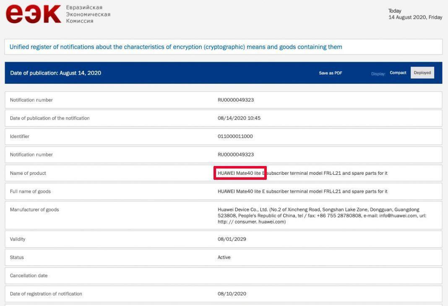Click the identifier 011000011000 value
The image size is (448, 306).
[x=235, y=136]
